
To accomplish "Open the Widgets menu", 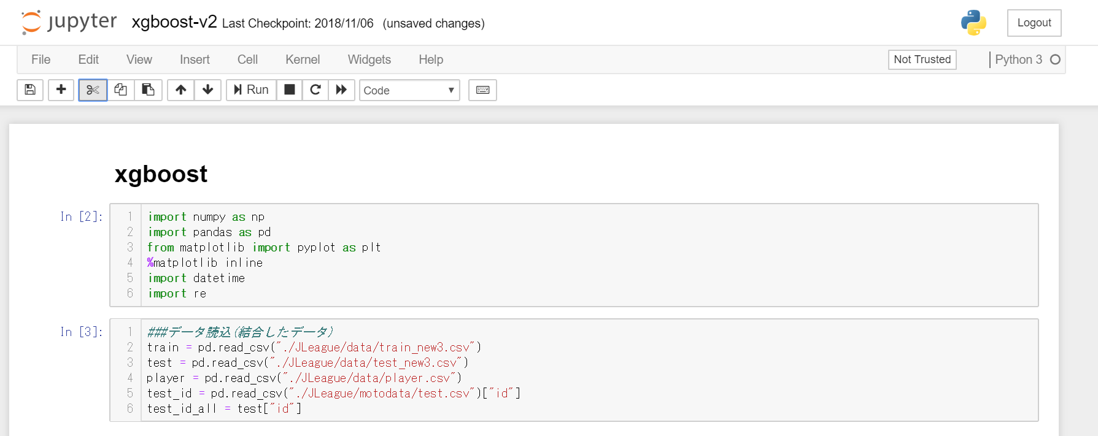I will 369,59.
